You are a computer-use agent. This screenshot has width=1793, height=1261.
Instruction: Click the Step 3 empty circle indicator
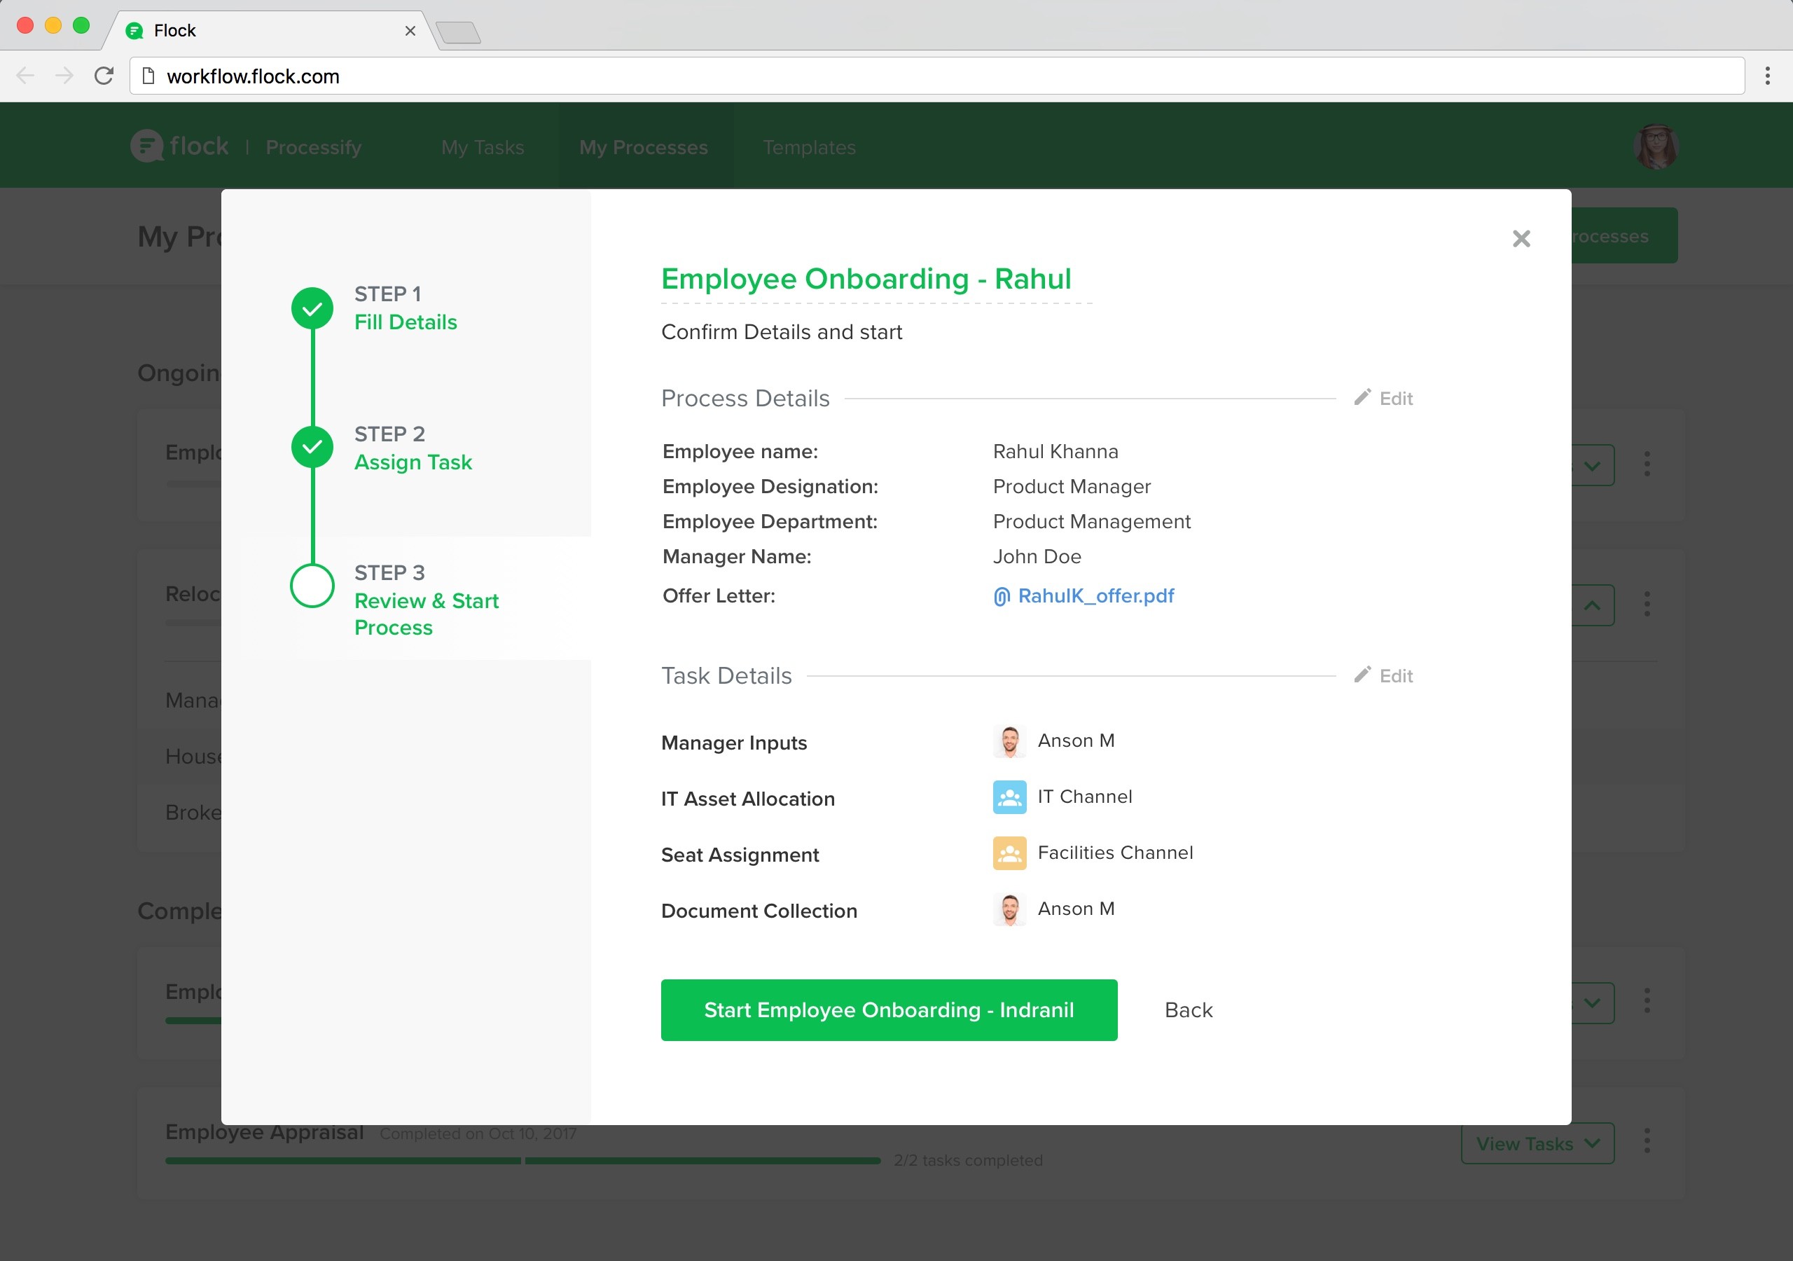[312, 587]
